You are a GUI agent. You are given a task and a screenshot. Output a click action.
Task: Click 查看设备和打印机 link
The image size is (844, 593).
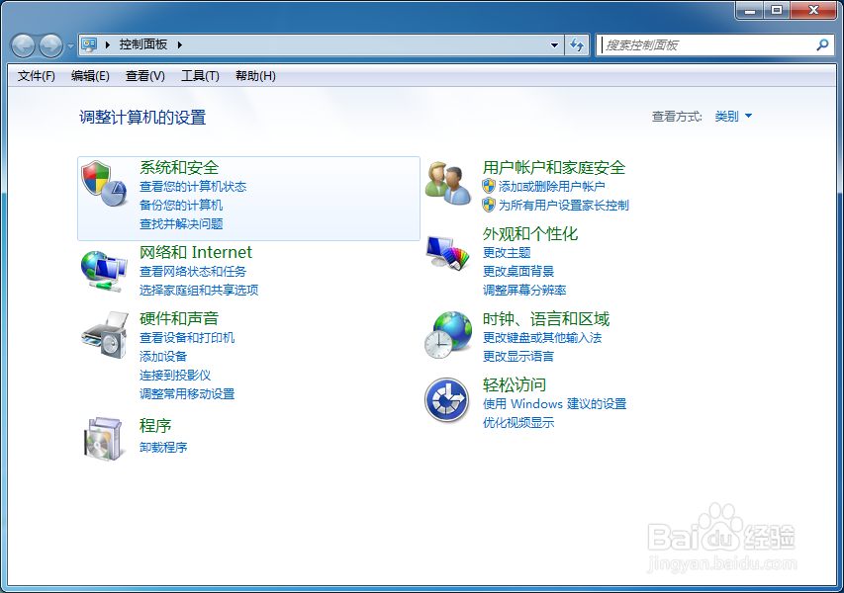[187, 337]
